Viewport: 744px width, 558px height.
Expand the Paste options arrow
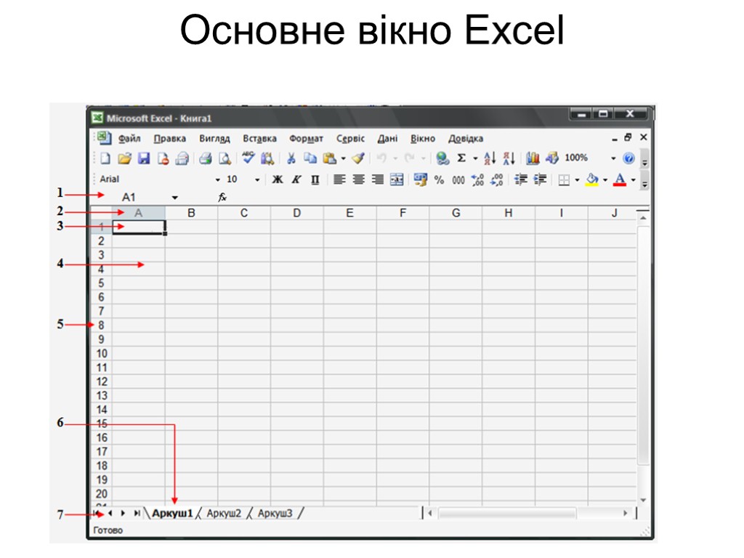click(x=343, y=158)
